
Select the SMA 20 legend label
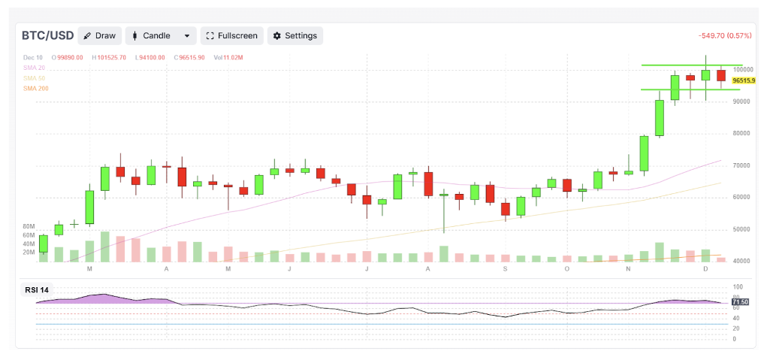(x=34, y=68)
